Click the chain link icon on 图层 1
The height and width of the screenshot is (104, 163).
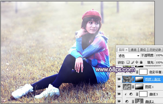point(133,87)
